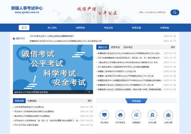The height and width of the screenshot is (134, 191).
Task: Select the 政策法规 tab in lower panel
Action: [19, 101]
